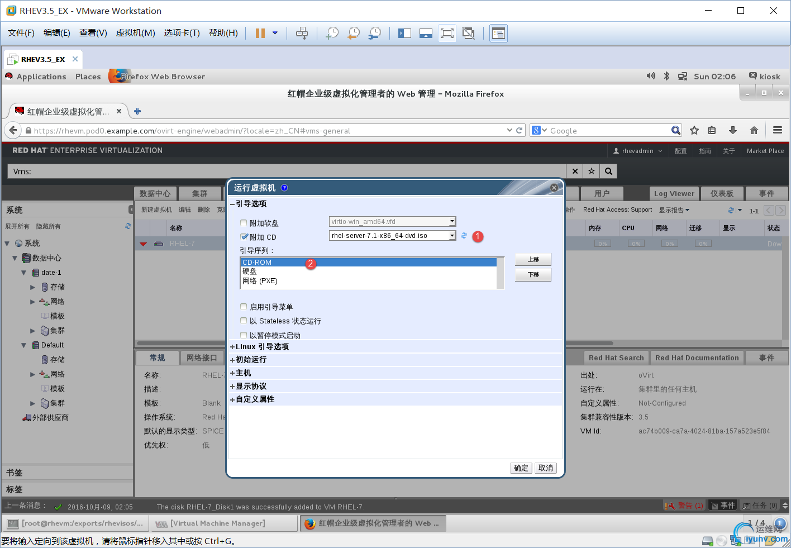Bookmark this page with the star icon
This screenshot has height=548, width=791.
[694, 130]
